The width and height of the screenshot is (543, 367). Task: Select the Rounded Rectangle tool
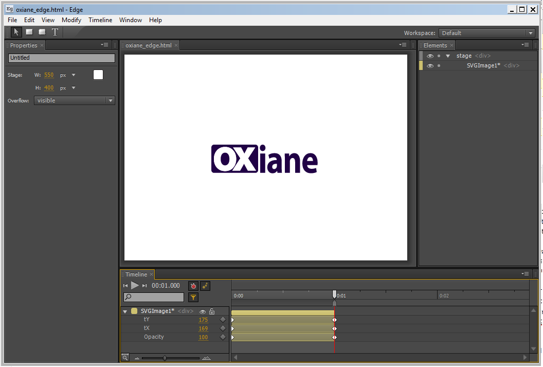tap(42, 32)
